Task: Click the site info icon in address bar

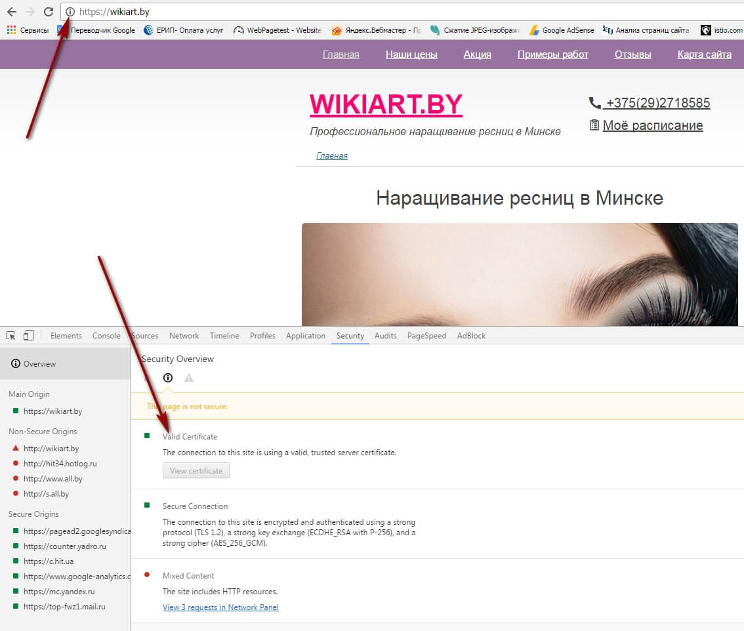Action: tap(70, 12)
